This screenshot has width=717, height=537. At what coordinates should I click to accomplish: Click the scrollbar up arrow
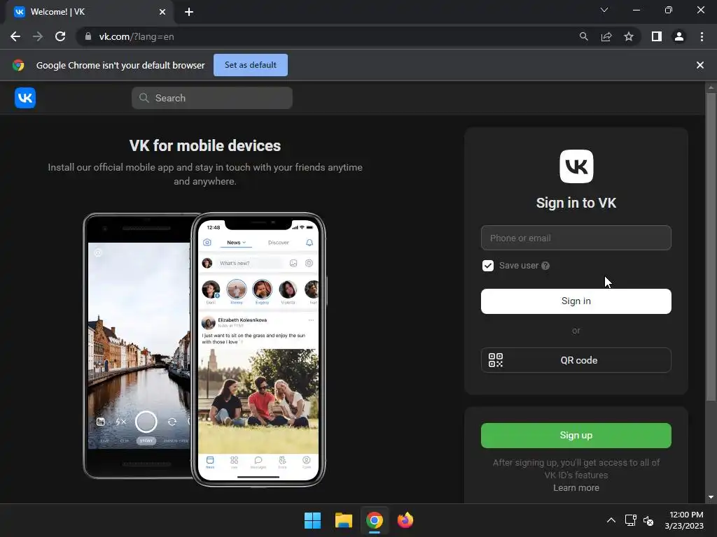[711, 87]
